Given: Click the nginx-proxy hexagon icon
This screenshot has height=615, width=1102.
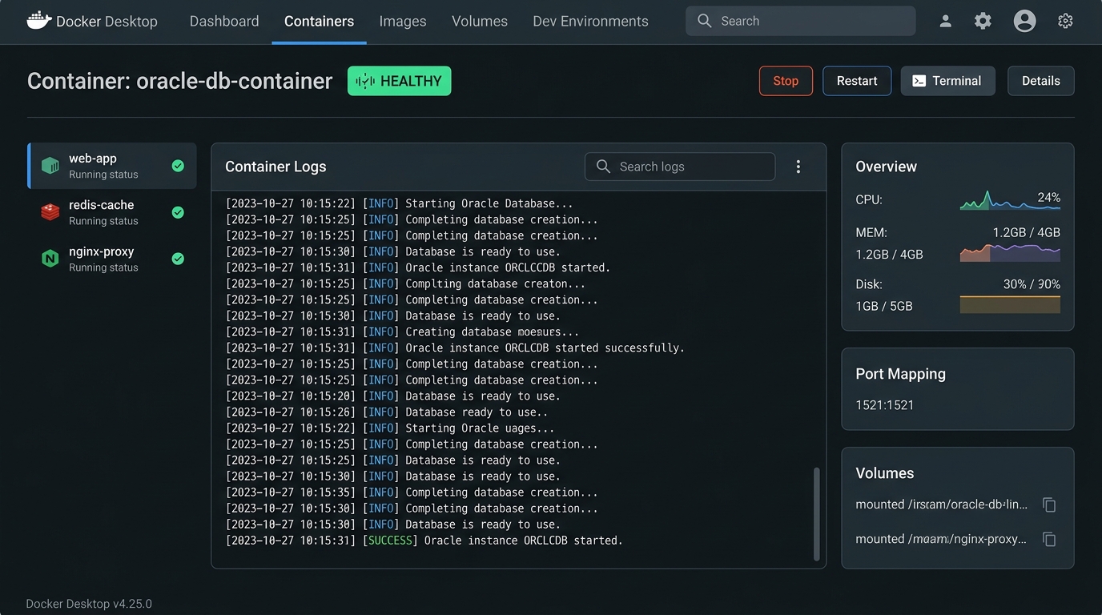Looking at the screenshot, I should click(x=50, y=259).
